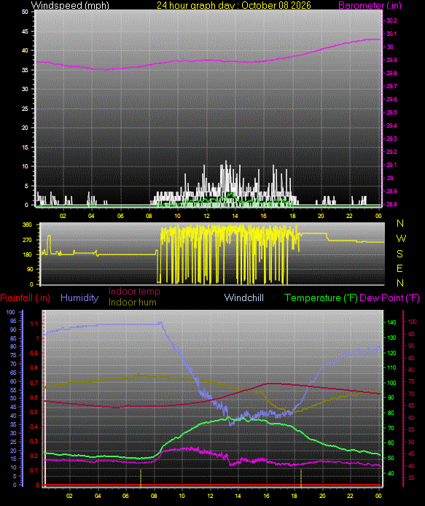Click the '30.2' barometer axis value

pos(391,20)
